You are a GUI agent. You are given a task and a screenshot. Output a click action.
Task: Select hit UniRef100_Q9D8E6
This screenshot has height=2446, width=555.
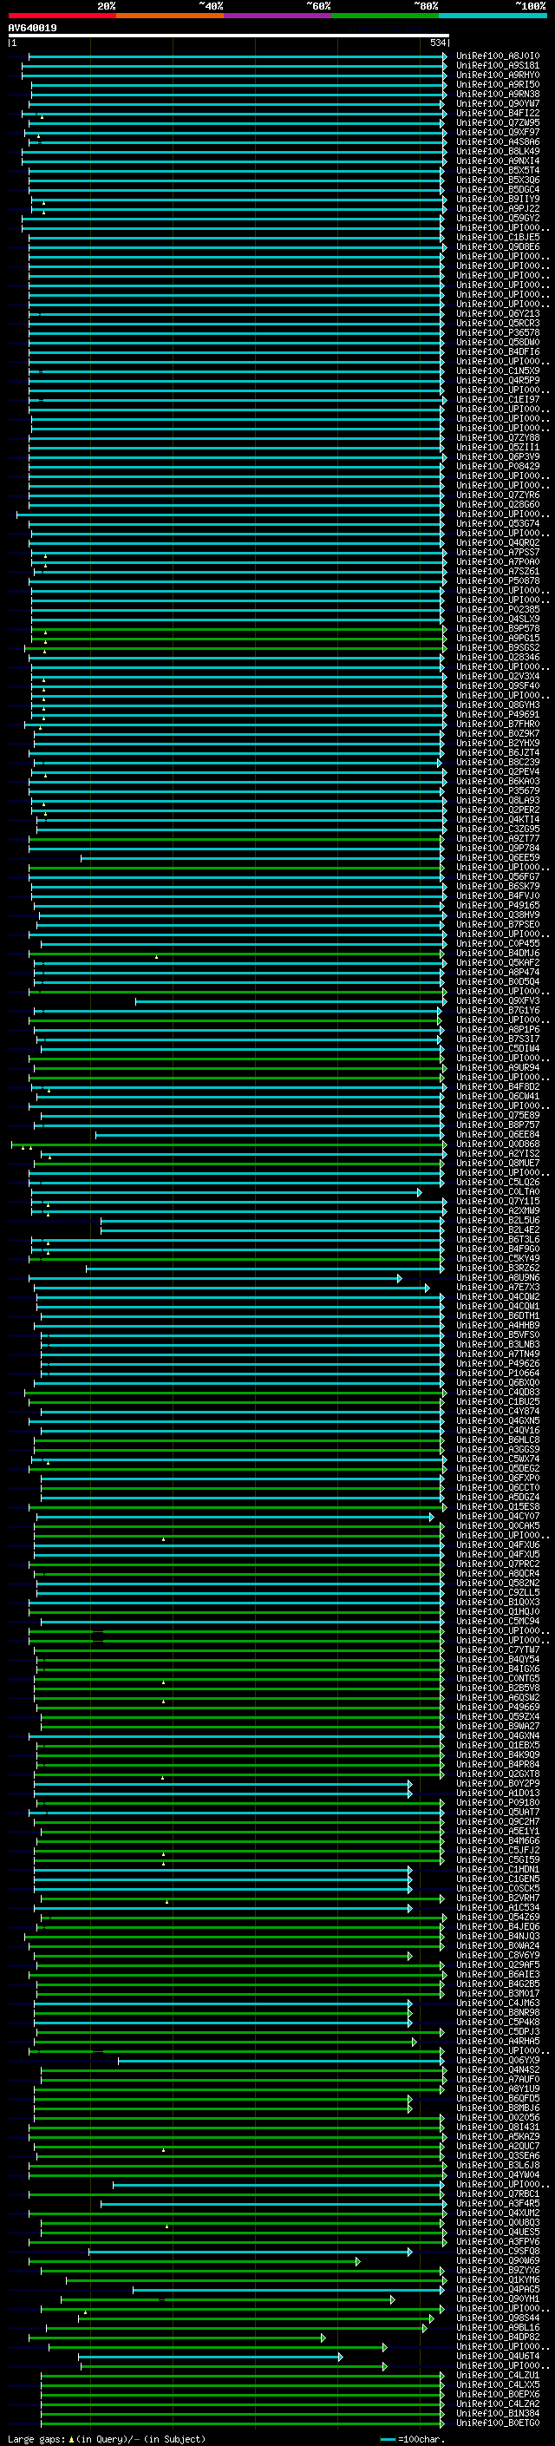click(x=498, y=247)
